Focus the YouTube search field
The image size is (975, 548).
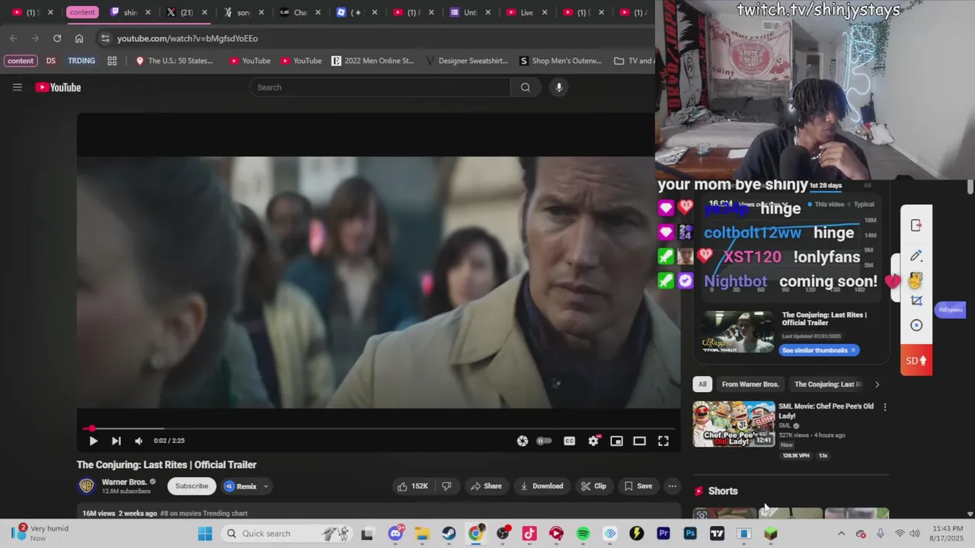pyautogui.click(x=379, y=88)
